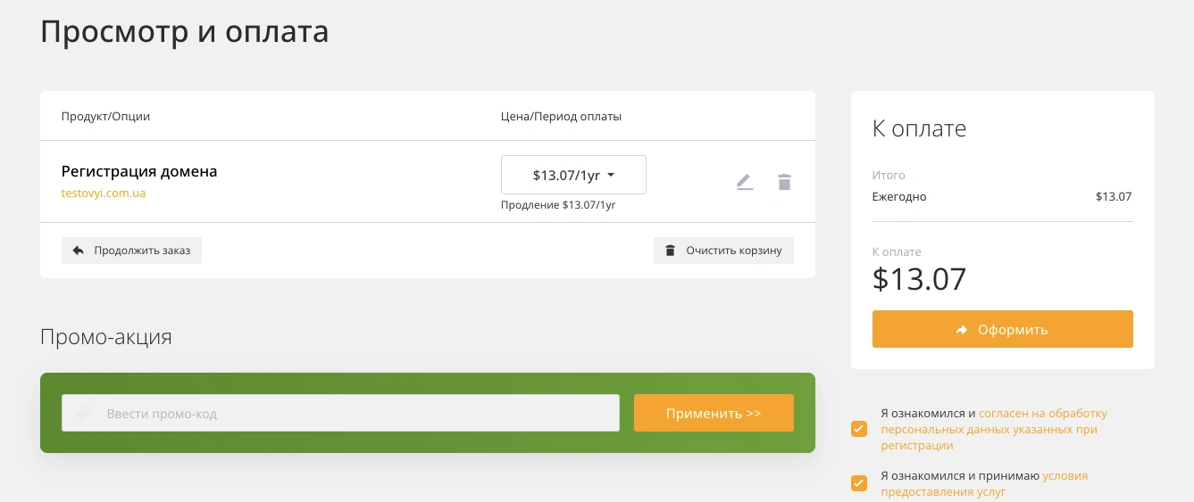Open the testovyi.com.ua domain link
Viewport: 1194px width, 502px height.
point(104,193)
